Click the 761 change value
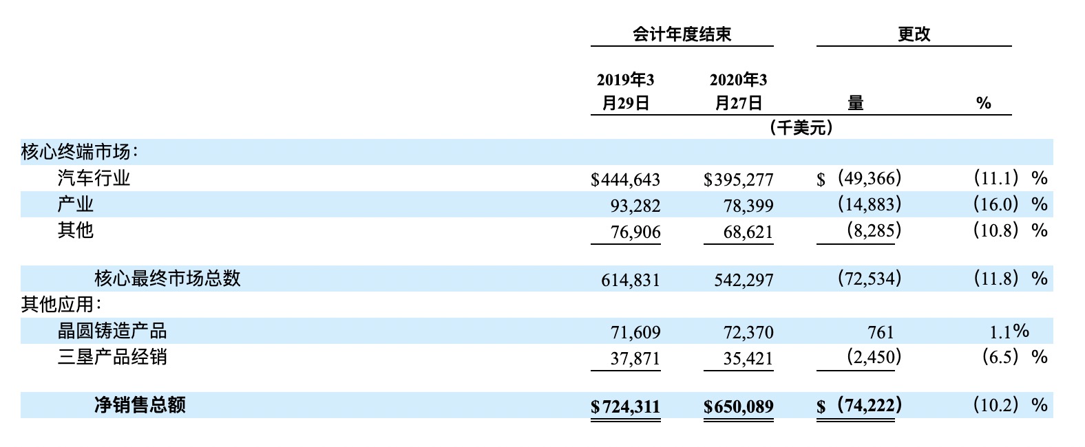This screenshot has height=447, width=1085. (880, 333)
